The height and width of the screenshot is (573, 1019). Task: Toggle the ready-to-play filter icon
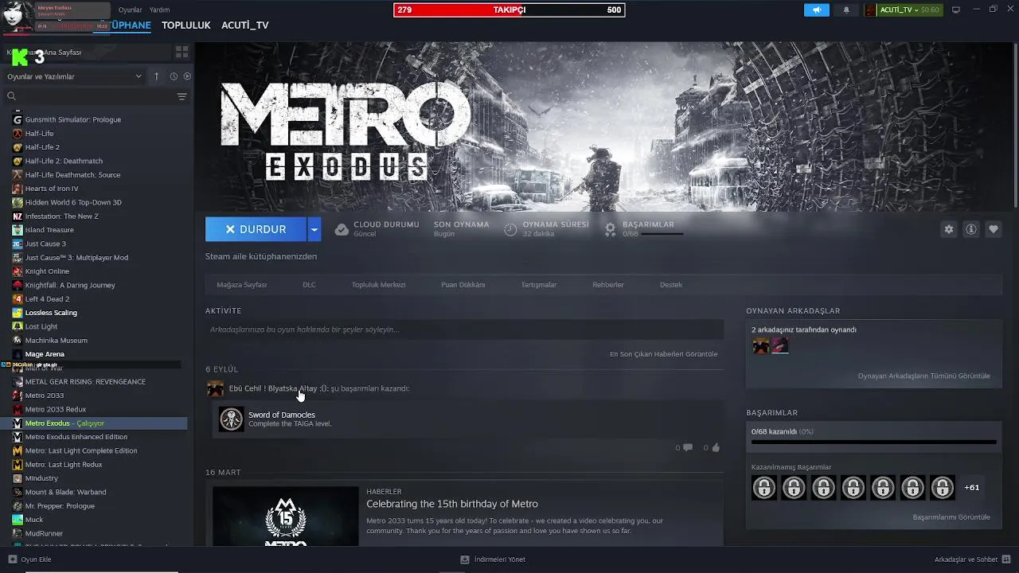(x=187, y=76)
